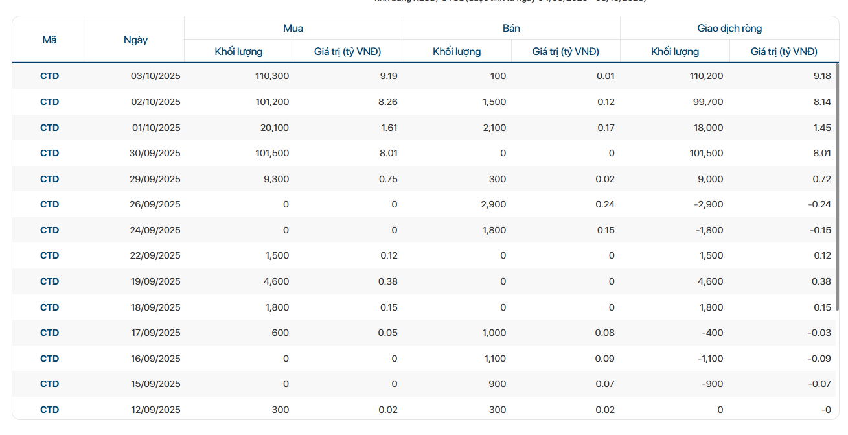Click the date cell 01/10/2025
848x435 pixels.
[x=156, y=128]
